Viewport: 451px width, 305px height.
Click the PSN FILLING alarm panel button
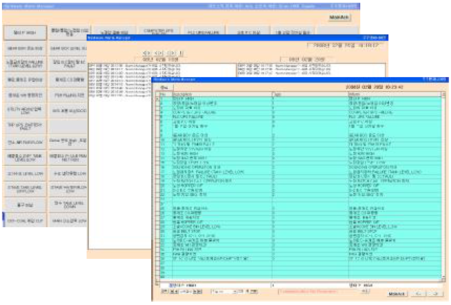pos(67,96)
